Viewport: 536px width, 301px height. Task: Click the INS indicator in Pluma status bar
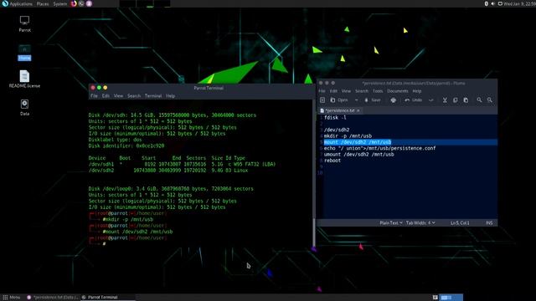point(489,223)
